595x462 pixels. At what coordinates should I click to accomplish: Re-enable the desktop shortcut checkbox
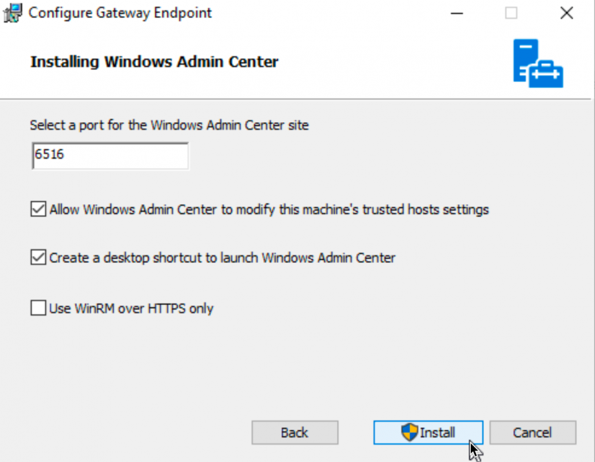pos(37,258)
